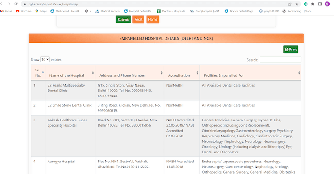The image size is (334, 174).
Task: Open the Extensions puzzle icon
Action: (x=313, y=4)
